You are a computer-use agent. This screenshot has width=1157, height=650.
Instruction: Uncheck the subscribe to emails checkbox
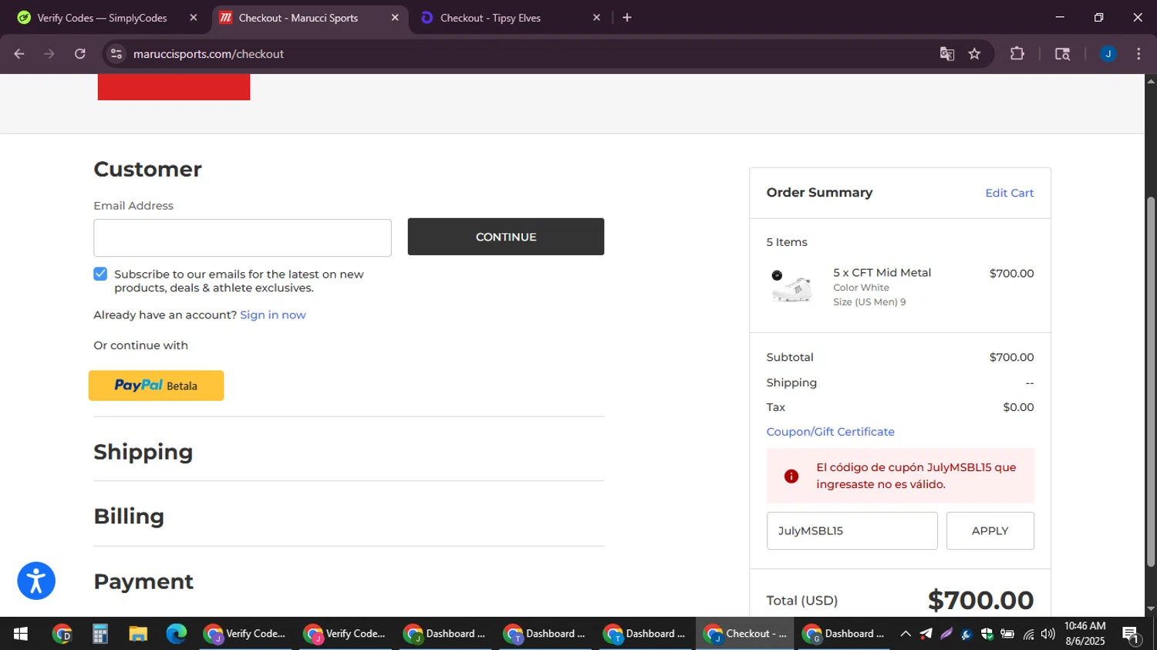click(100, 274)
